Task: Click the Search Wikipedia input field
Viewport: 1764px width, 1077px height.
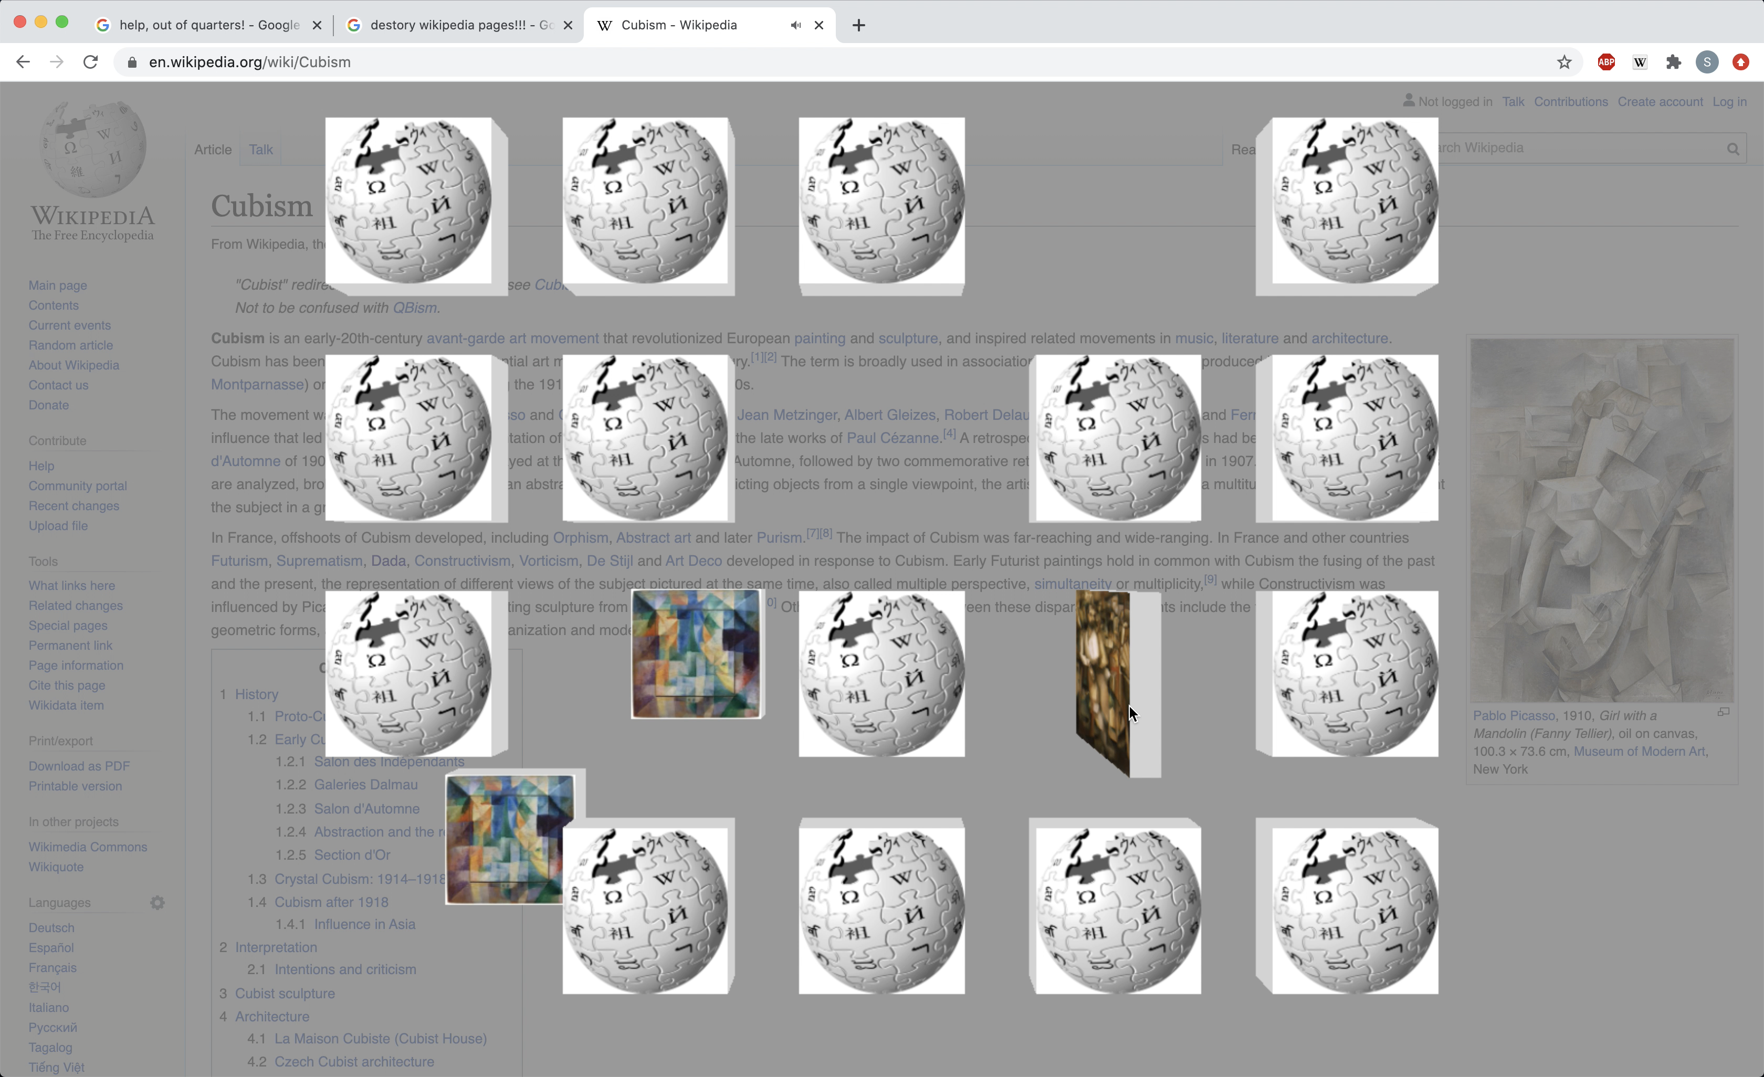Action: [x=1575, y=148]
